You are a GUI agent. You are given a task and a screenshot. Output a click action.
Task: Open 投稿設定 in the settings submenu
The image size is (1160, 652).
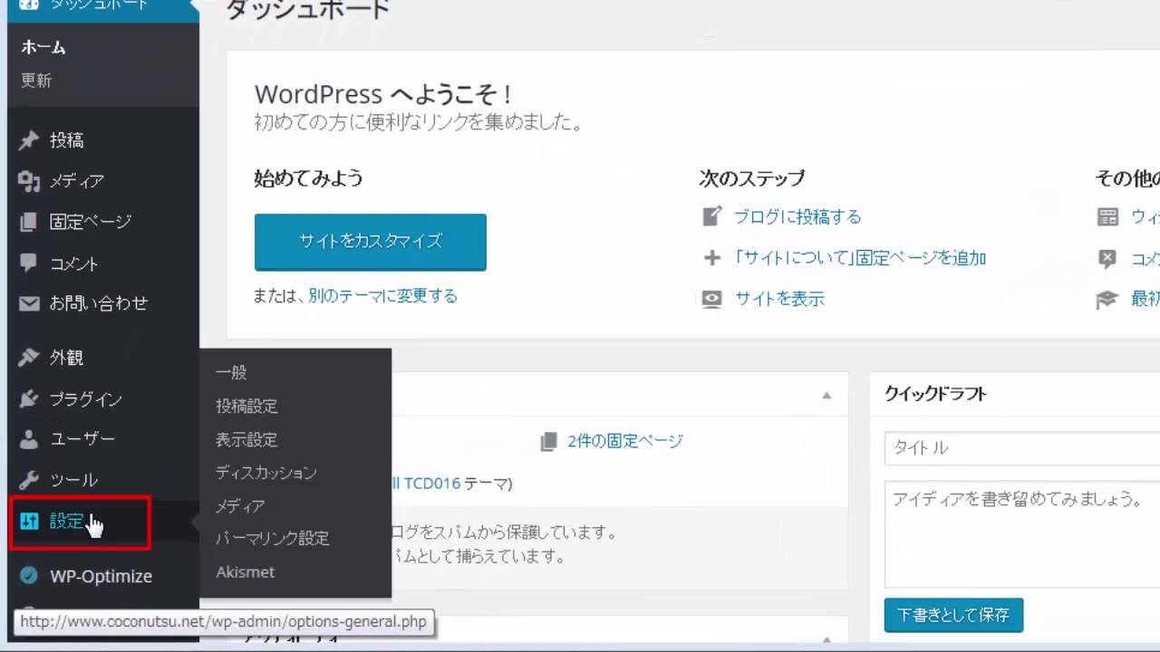tap(246, 406)
